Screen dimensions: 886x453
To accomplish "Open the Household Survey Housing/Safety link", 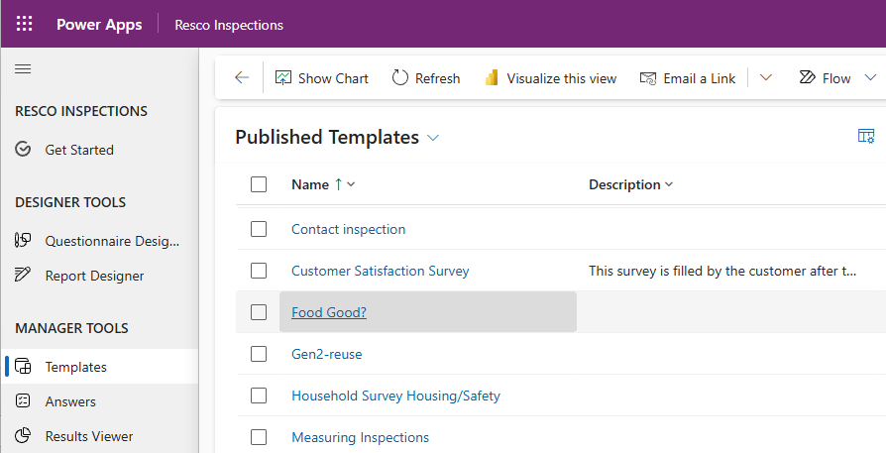I will pos(395,396).
